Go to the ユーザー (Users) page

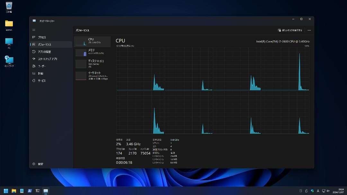click(42, 66)
